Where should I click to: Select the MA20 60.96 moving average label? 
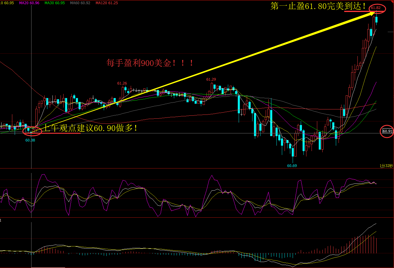click(x=29, y=3)
